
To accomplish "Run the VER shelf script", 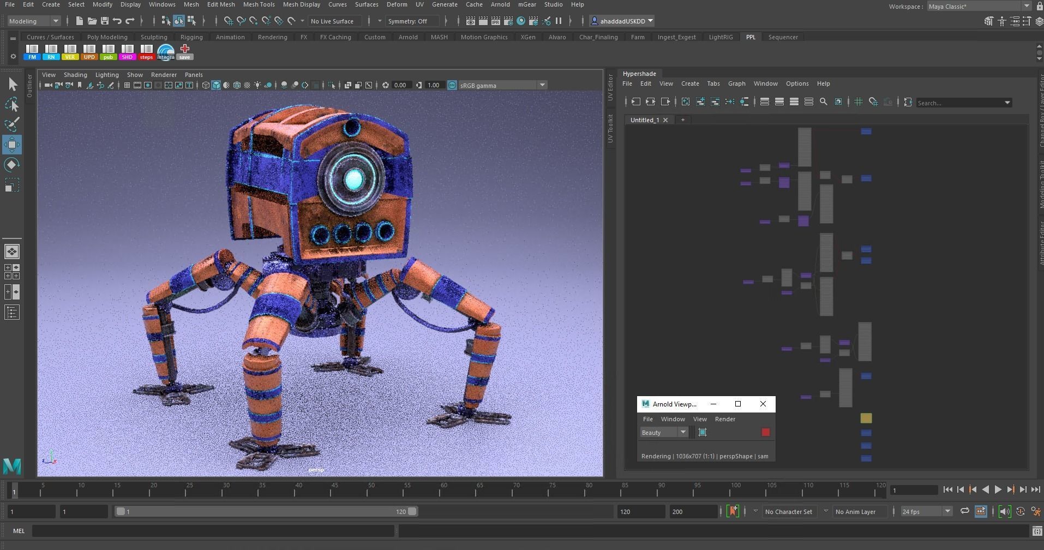I will coord(70,52).
